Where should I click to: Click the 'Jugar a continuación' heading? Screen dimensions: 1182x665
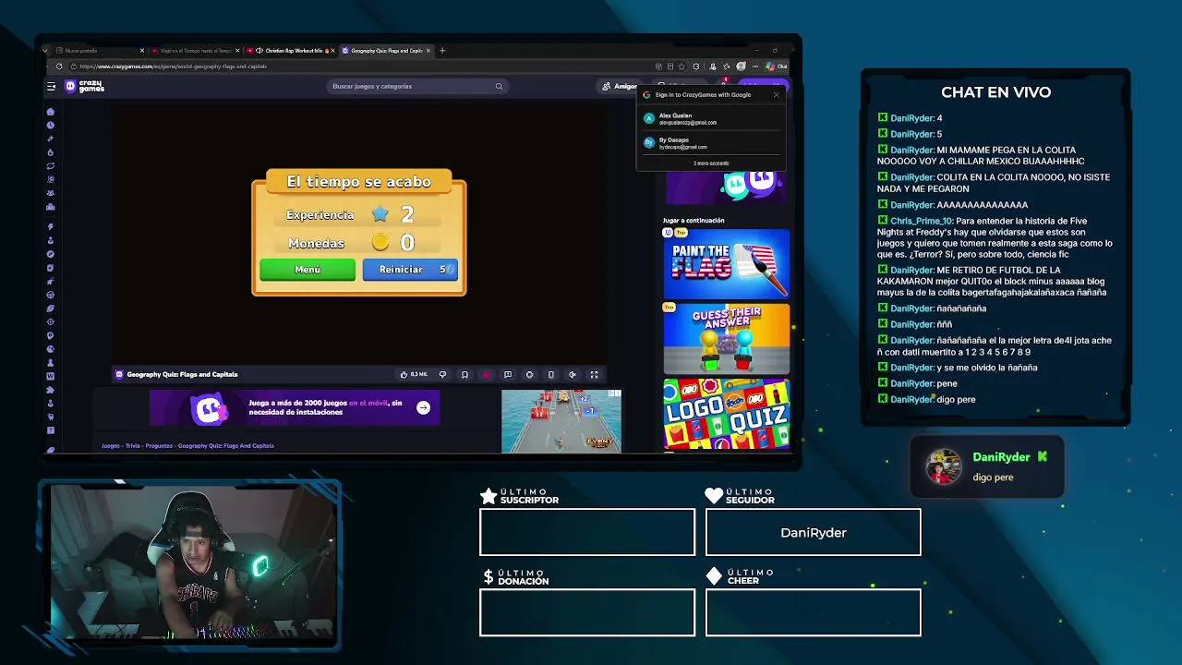point(694,221)
